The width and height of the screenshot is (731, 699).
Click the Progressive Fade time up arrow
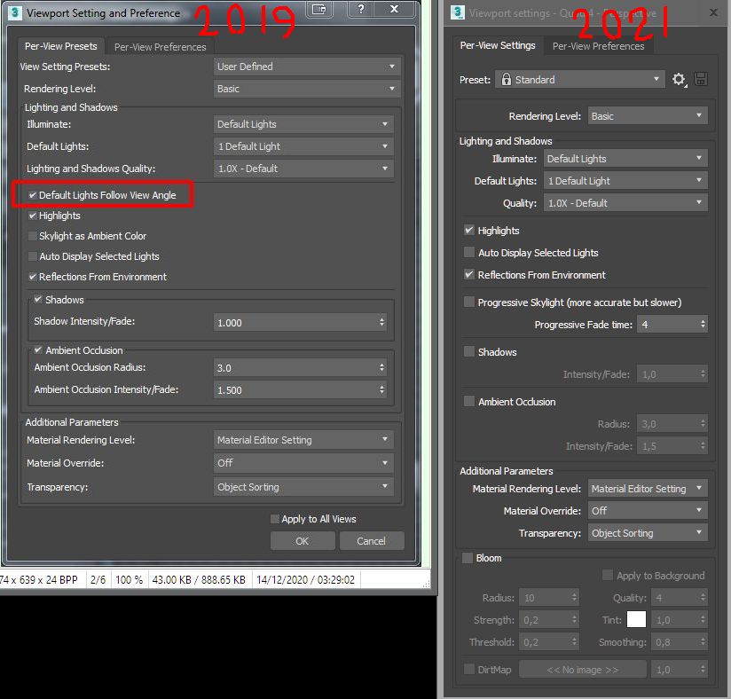click(x=705, y=320)
